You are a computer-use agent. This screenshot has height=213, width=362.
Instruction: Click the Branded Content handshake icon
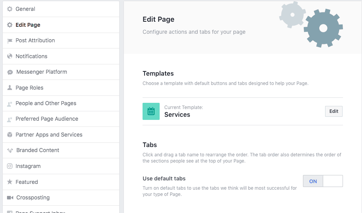pyautogui.click(x=10, y=150)
